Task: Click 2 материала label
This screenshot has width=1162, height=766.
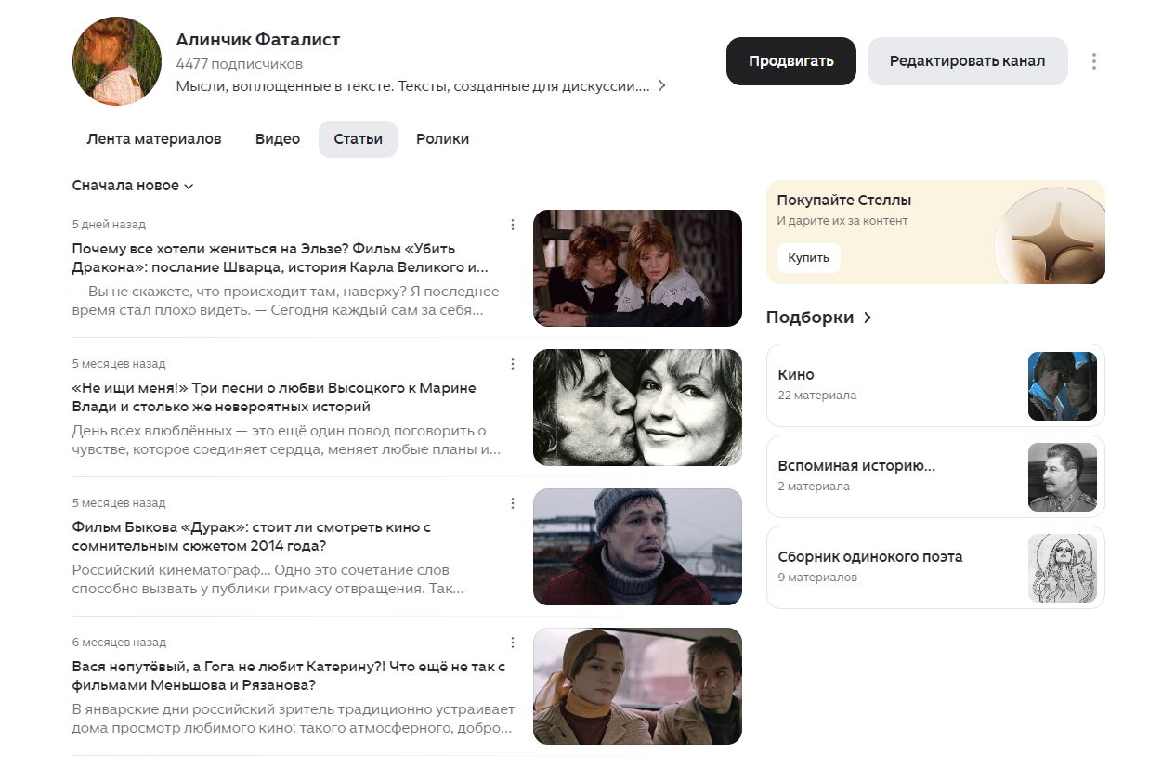Action: (x=814, y=487)
